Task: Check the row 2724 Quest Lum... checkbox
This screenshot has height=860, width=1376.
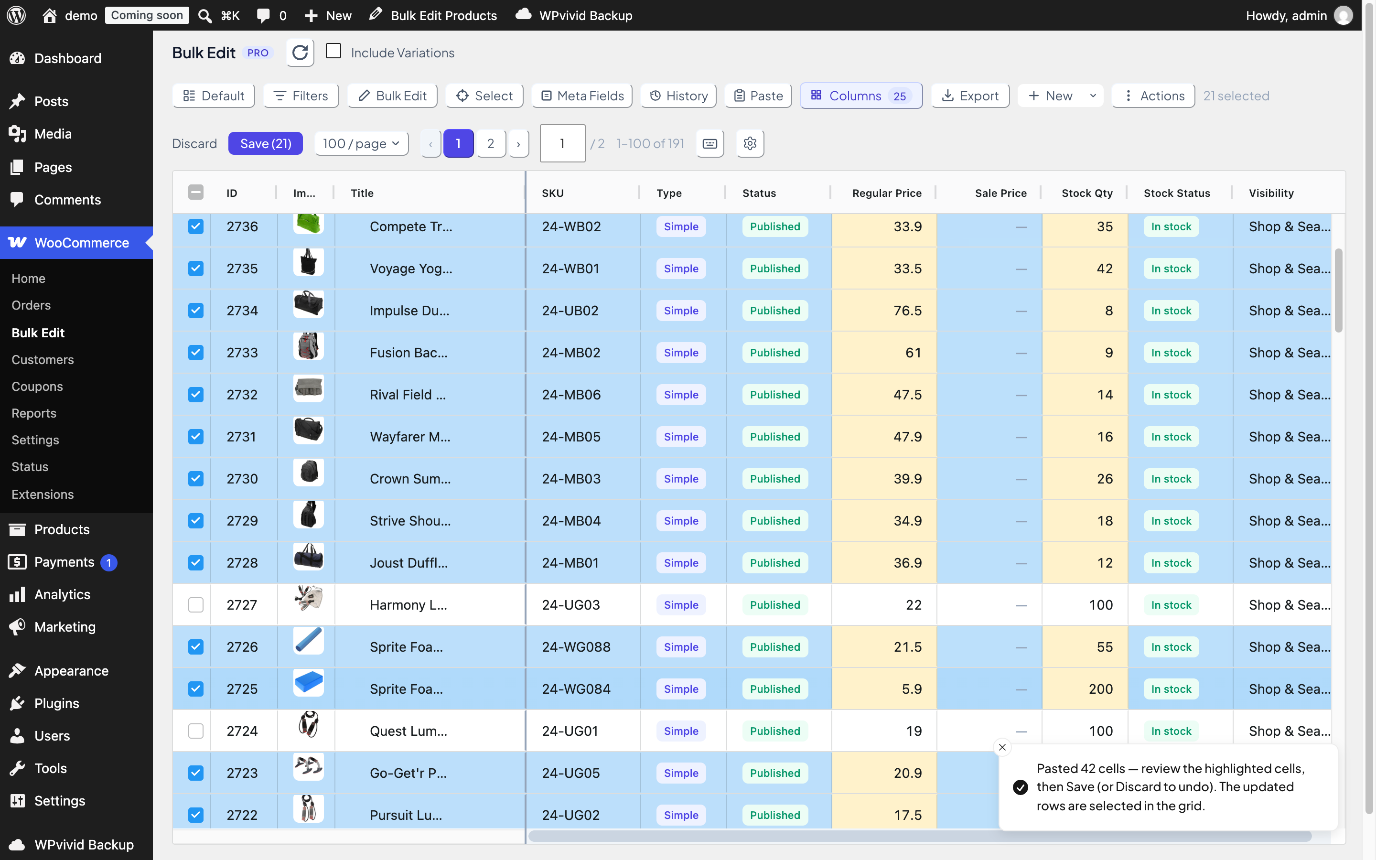Action: coord(195,731)
